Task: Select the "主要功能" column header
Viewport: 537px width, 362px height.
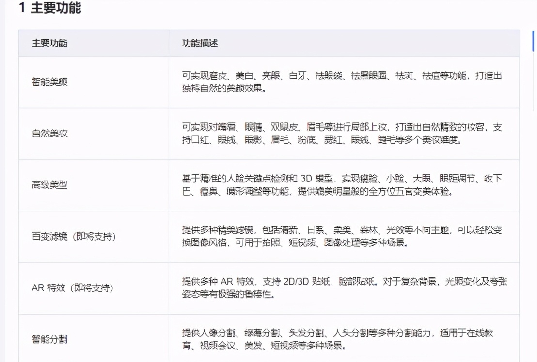Action: pyautogui.click(x=50, y=43)
